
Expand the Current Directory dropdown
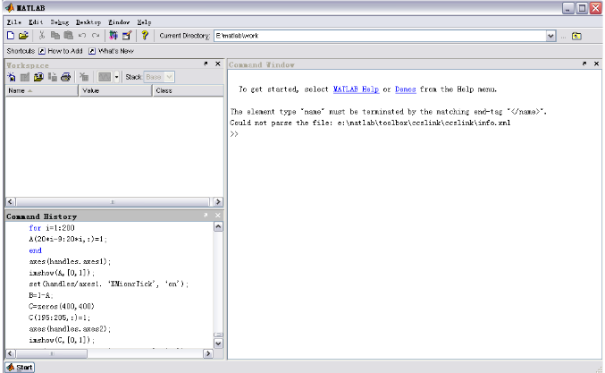[550, 36]
